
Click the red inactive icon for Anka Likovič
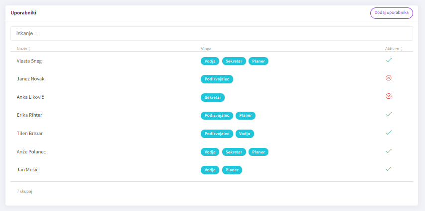tap(388, 96)
